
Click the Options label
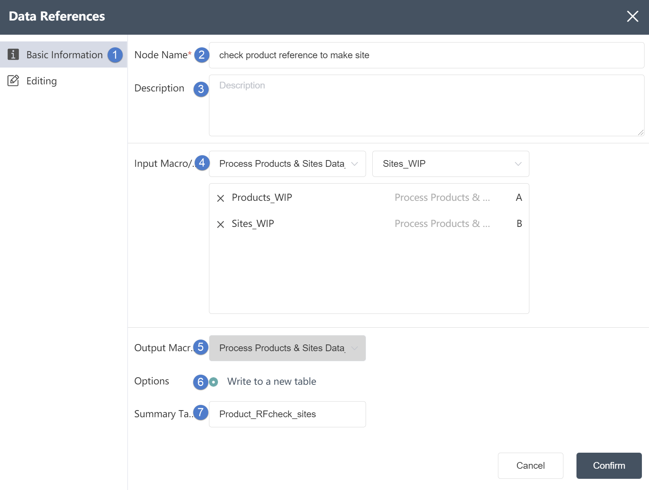click(151, 381)
